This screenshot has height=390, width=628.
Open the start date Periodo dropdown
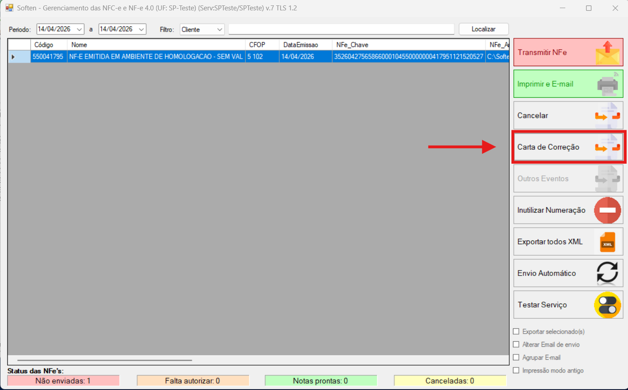pos(80,29)
